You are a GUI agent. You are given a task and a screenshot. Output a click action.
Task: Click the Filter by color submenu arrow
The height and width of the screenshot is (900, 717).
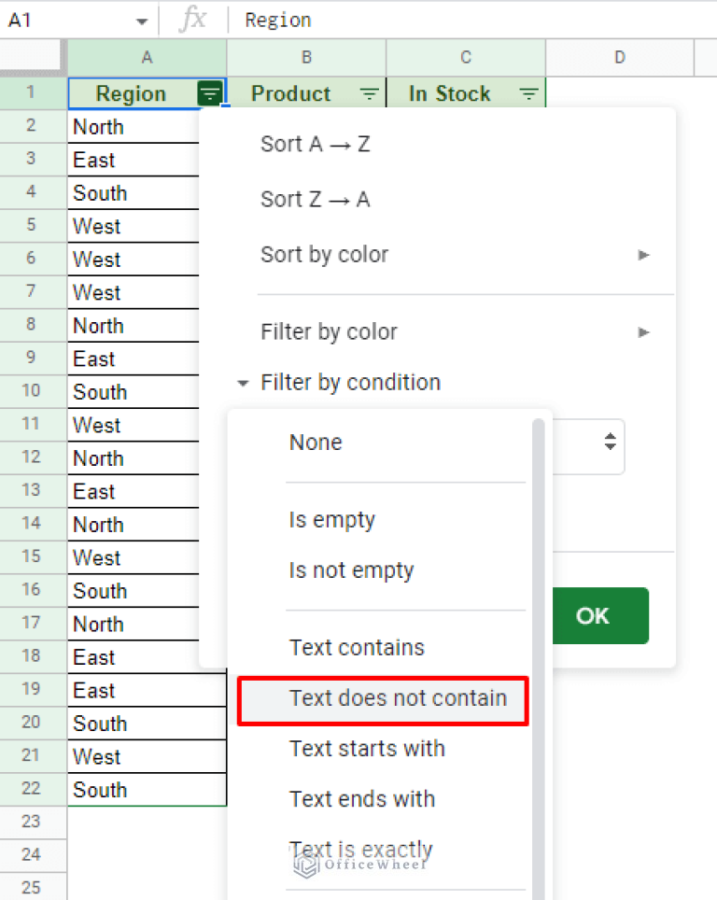pyautogui.click(x=644, y=331)
